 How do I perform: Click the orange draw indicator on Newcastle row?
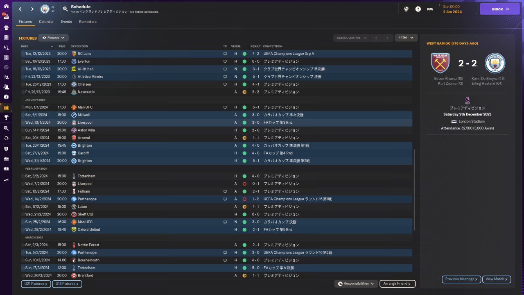(x=244, y=92)
